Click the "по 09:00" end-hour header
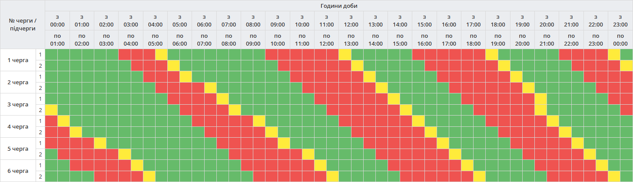This screenshot has height=182, width=633. 253,40
